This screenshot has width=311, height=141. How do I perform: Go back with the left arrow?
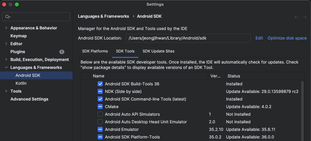click(x=296, y=17)
